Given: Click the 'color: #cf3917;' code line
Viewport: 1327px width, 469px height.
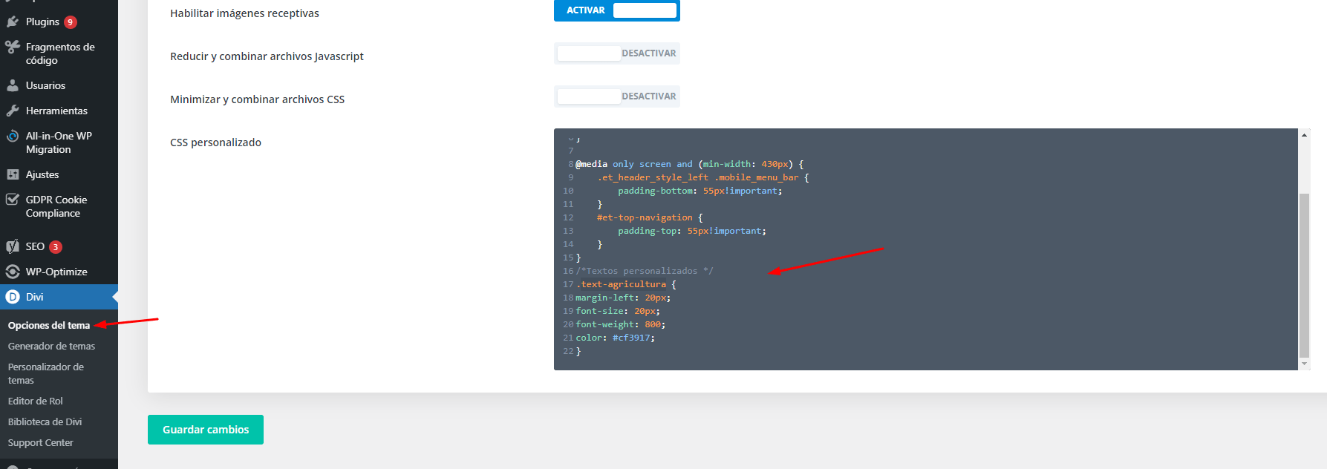Looking at the screenshot, I should point(616,338).
